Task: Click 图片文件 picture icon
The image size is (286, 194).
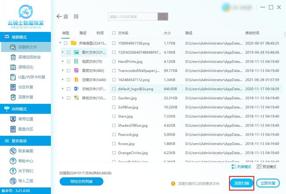Action: (x=76, y=52)
